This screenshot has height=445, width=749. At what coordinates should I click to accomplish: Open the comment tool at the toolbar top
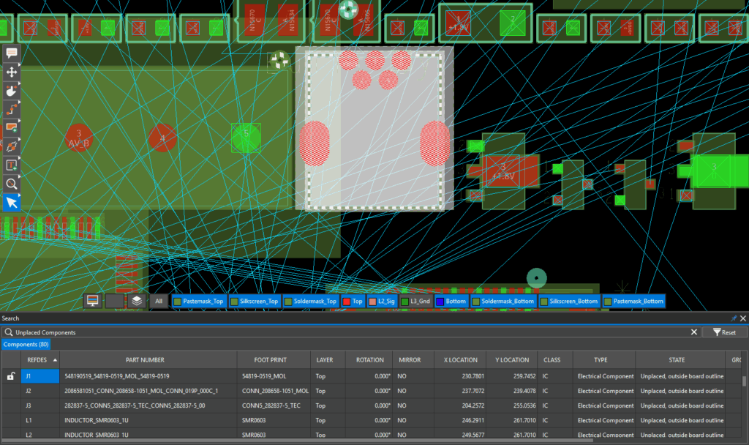tap(10, 53)
